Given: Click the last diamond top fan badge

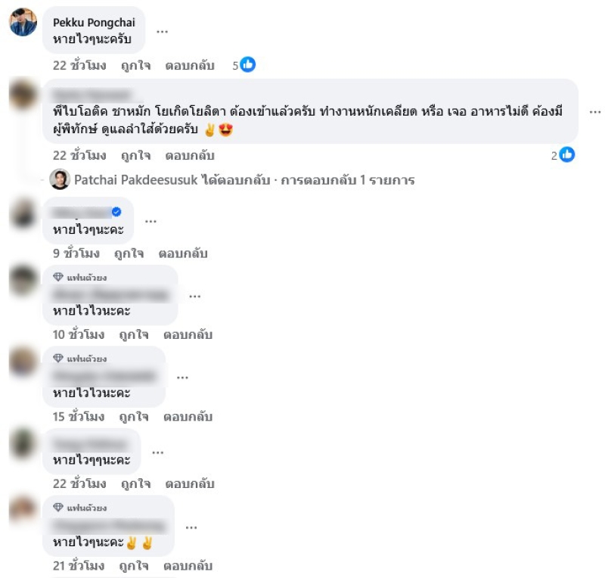Looking at the screenshot, I should [58, 507].
